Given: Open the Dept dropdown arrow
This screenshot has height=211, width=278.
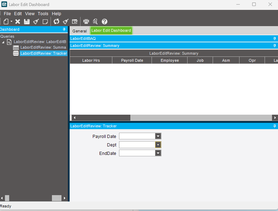Looking at the screenshot, I should 158,145.
